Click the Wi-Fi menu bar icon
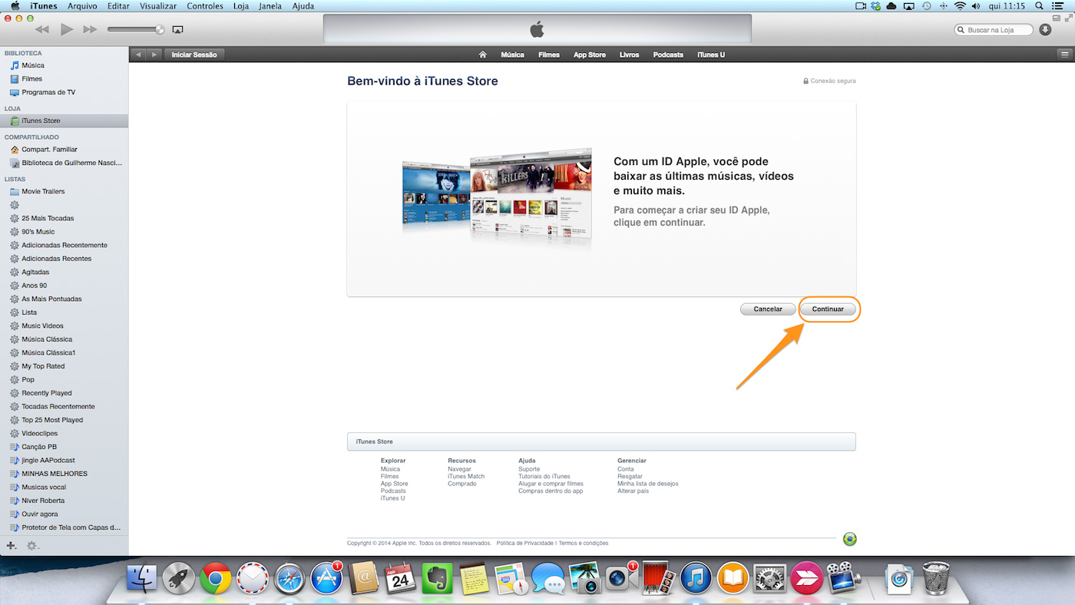Screen dimensions: 1075x605 coord(960,6)
